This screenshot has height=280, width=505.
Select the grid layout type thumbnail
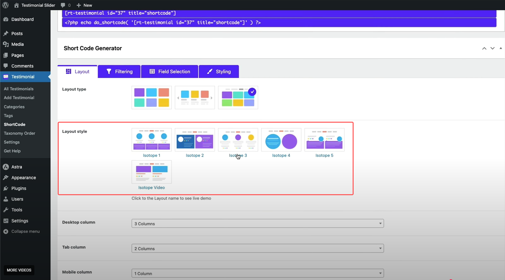pyautogui.click(x=151, y=97)
